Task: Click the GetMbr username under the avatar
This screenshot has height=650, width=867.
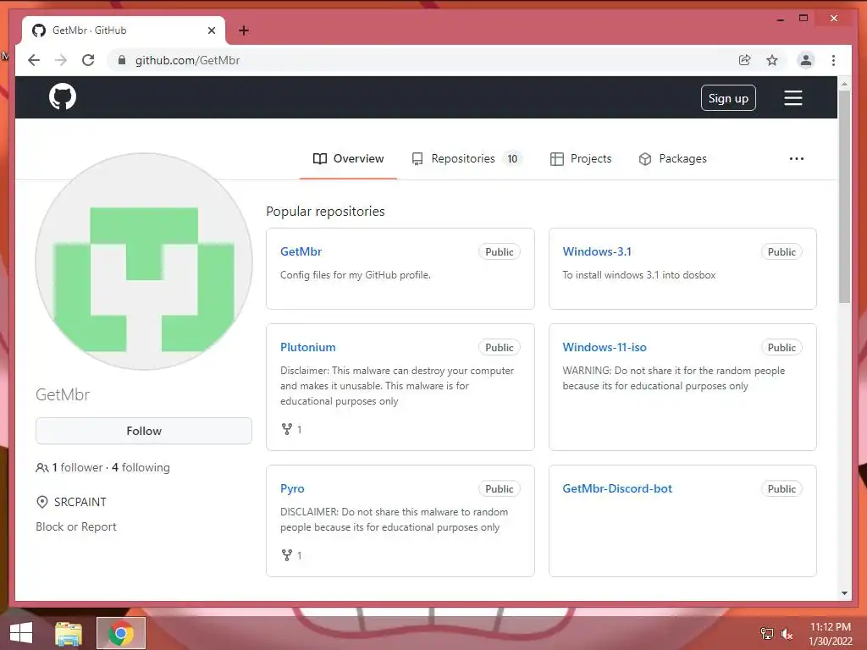Action: coord(63,394)
